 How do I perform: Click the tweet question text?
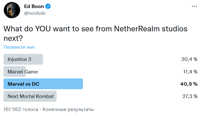coord(95,34)
